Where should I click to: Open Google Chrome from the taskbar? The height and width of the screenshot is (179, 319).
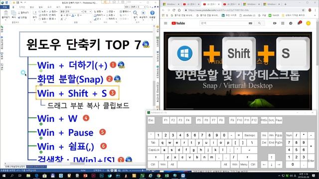click(159, 176)
